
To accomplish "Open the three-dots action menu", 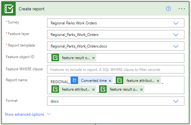I will (x=182, y=9).
